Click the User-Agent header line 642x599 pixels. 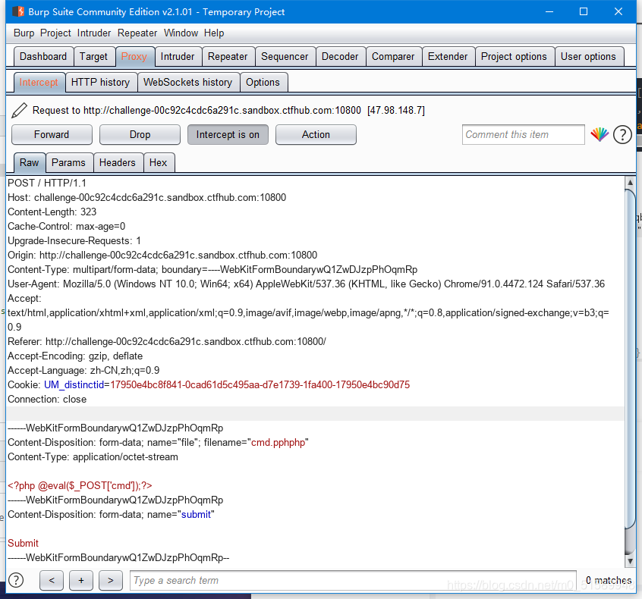point(307,284)
